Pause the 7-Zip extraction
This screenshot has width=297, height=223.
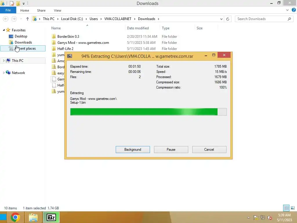(x=171, y=150)
